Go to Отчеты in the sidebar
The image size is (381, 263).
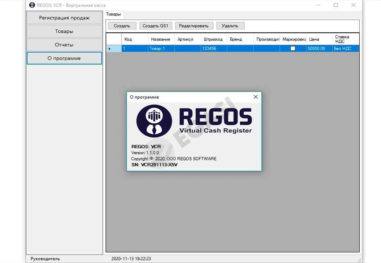(x=64, y=45)
